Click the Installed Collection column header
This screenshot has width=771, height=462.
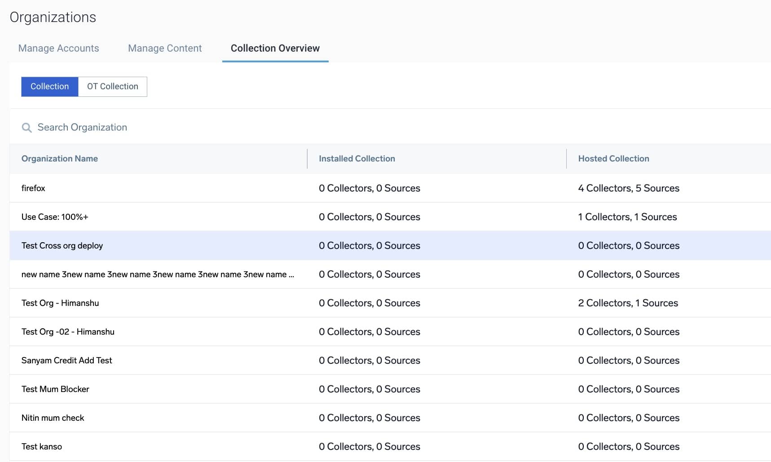(357, 158)
